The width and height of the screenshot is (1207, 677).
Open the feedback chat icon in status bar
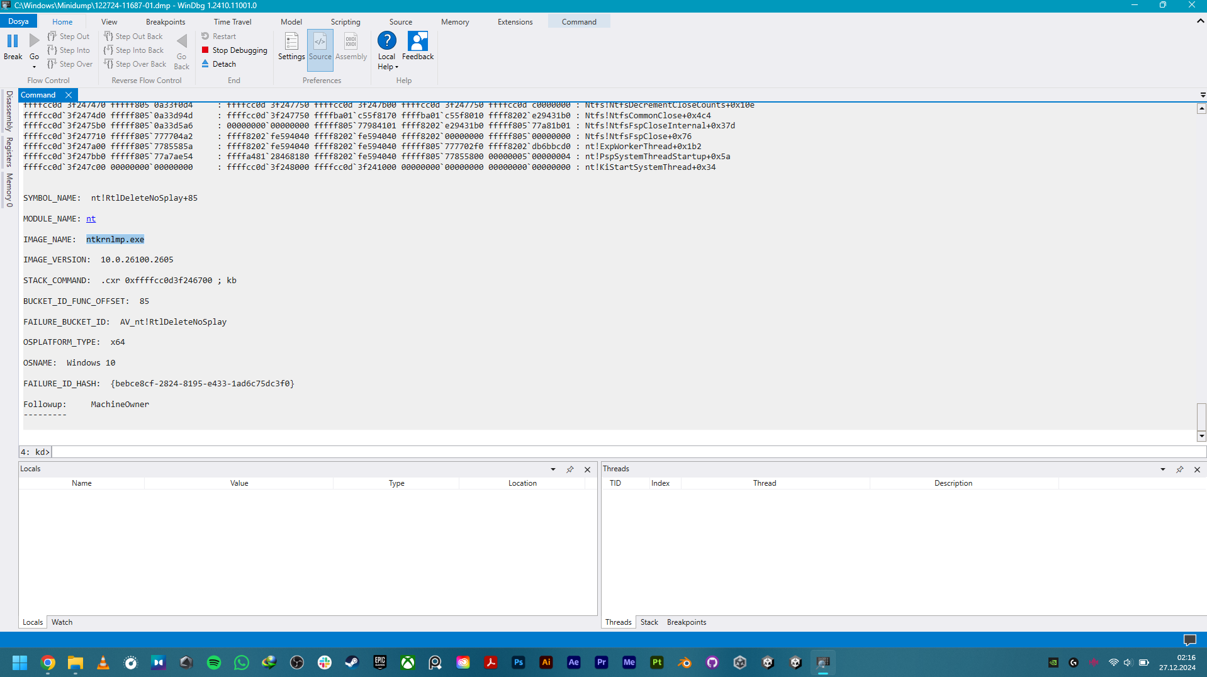pyautogui.click(x=1189, y=640)
